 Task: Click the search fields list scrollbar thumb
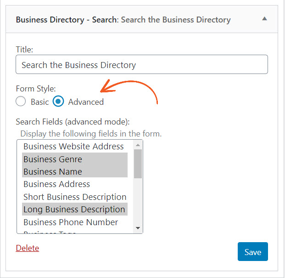coord(138,164)
